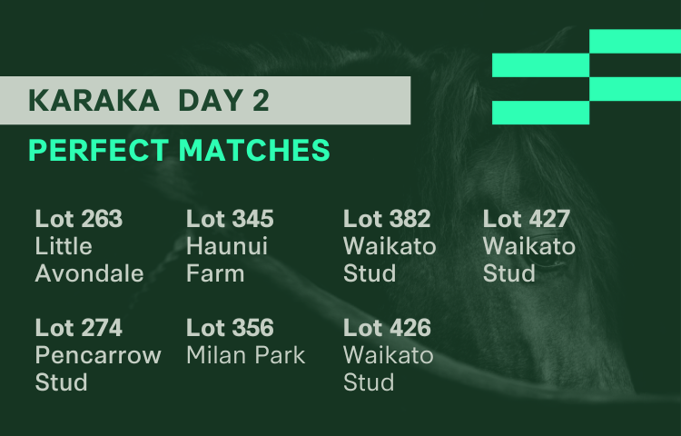
Task: Click Waikato Stud under Lot 426
Action: point(389,368)
